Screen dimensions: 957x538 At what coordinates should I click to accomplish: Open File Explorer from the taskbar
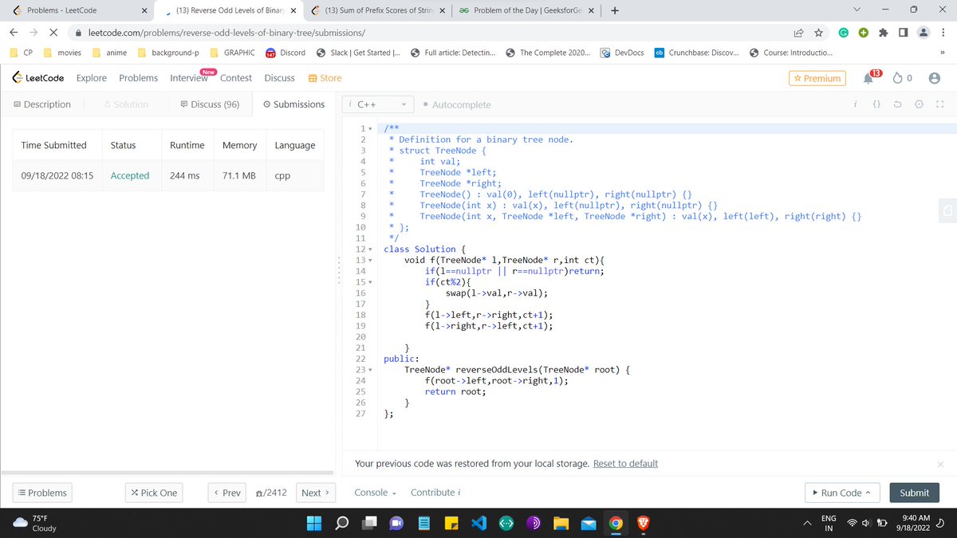click(x=561, y=524)
